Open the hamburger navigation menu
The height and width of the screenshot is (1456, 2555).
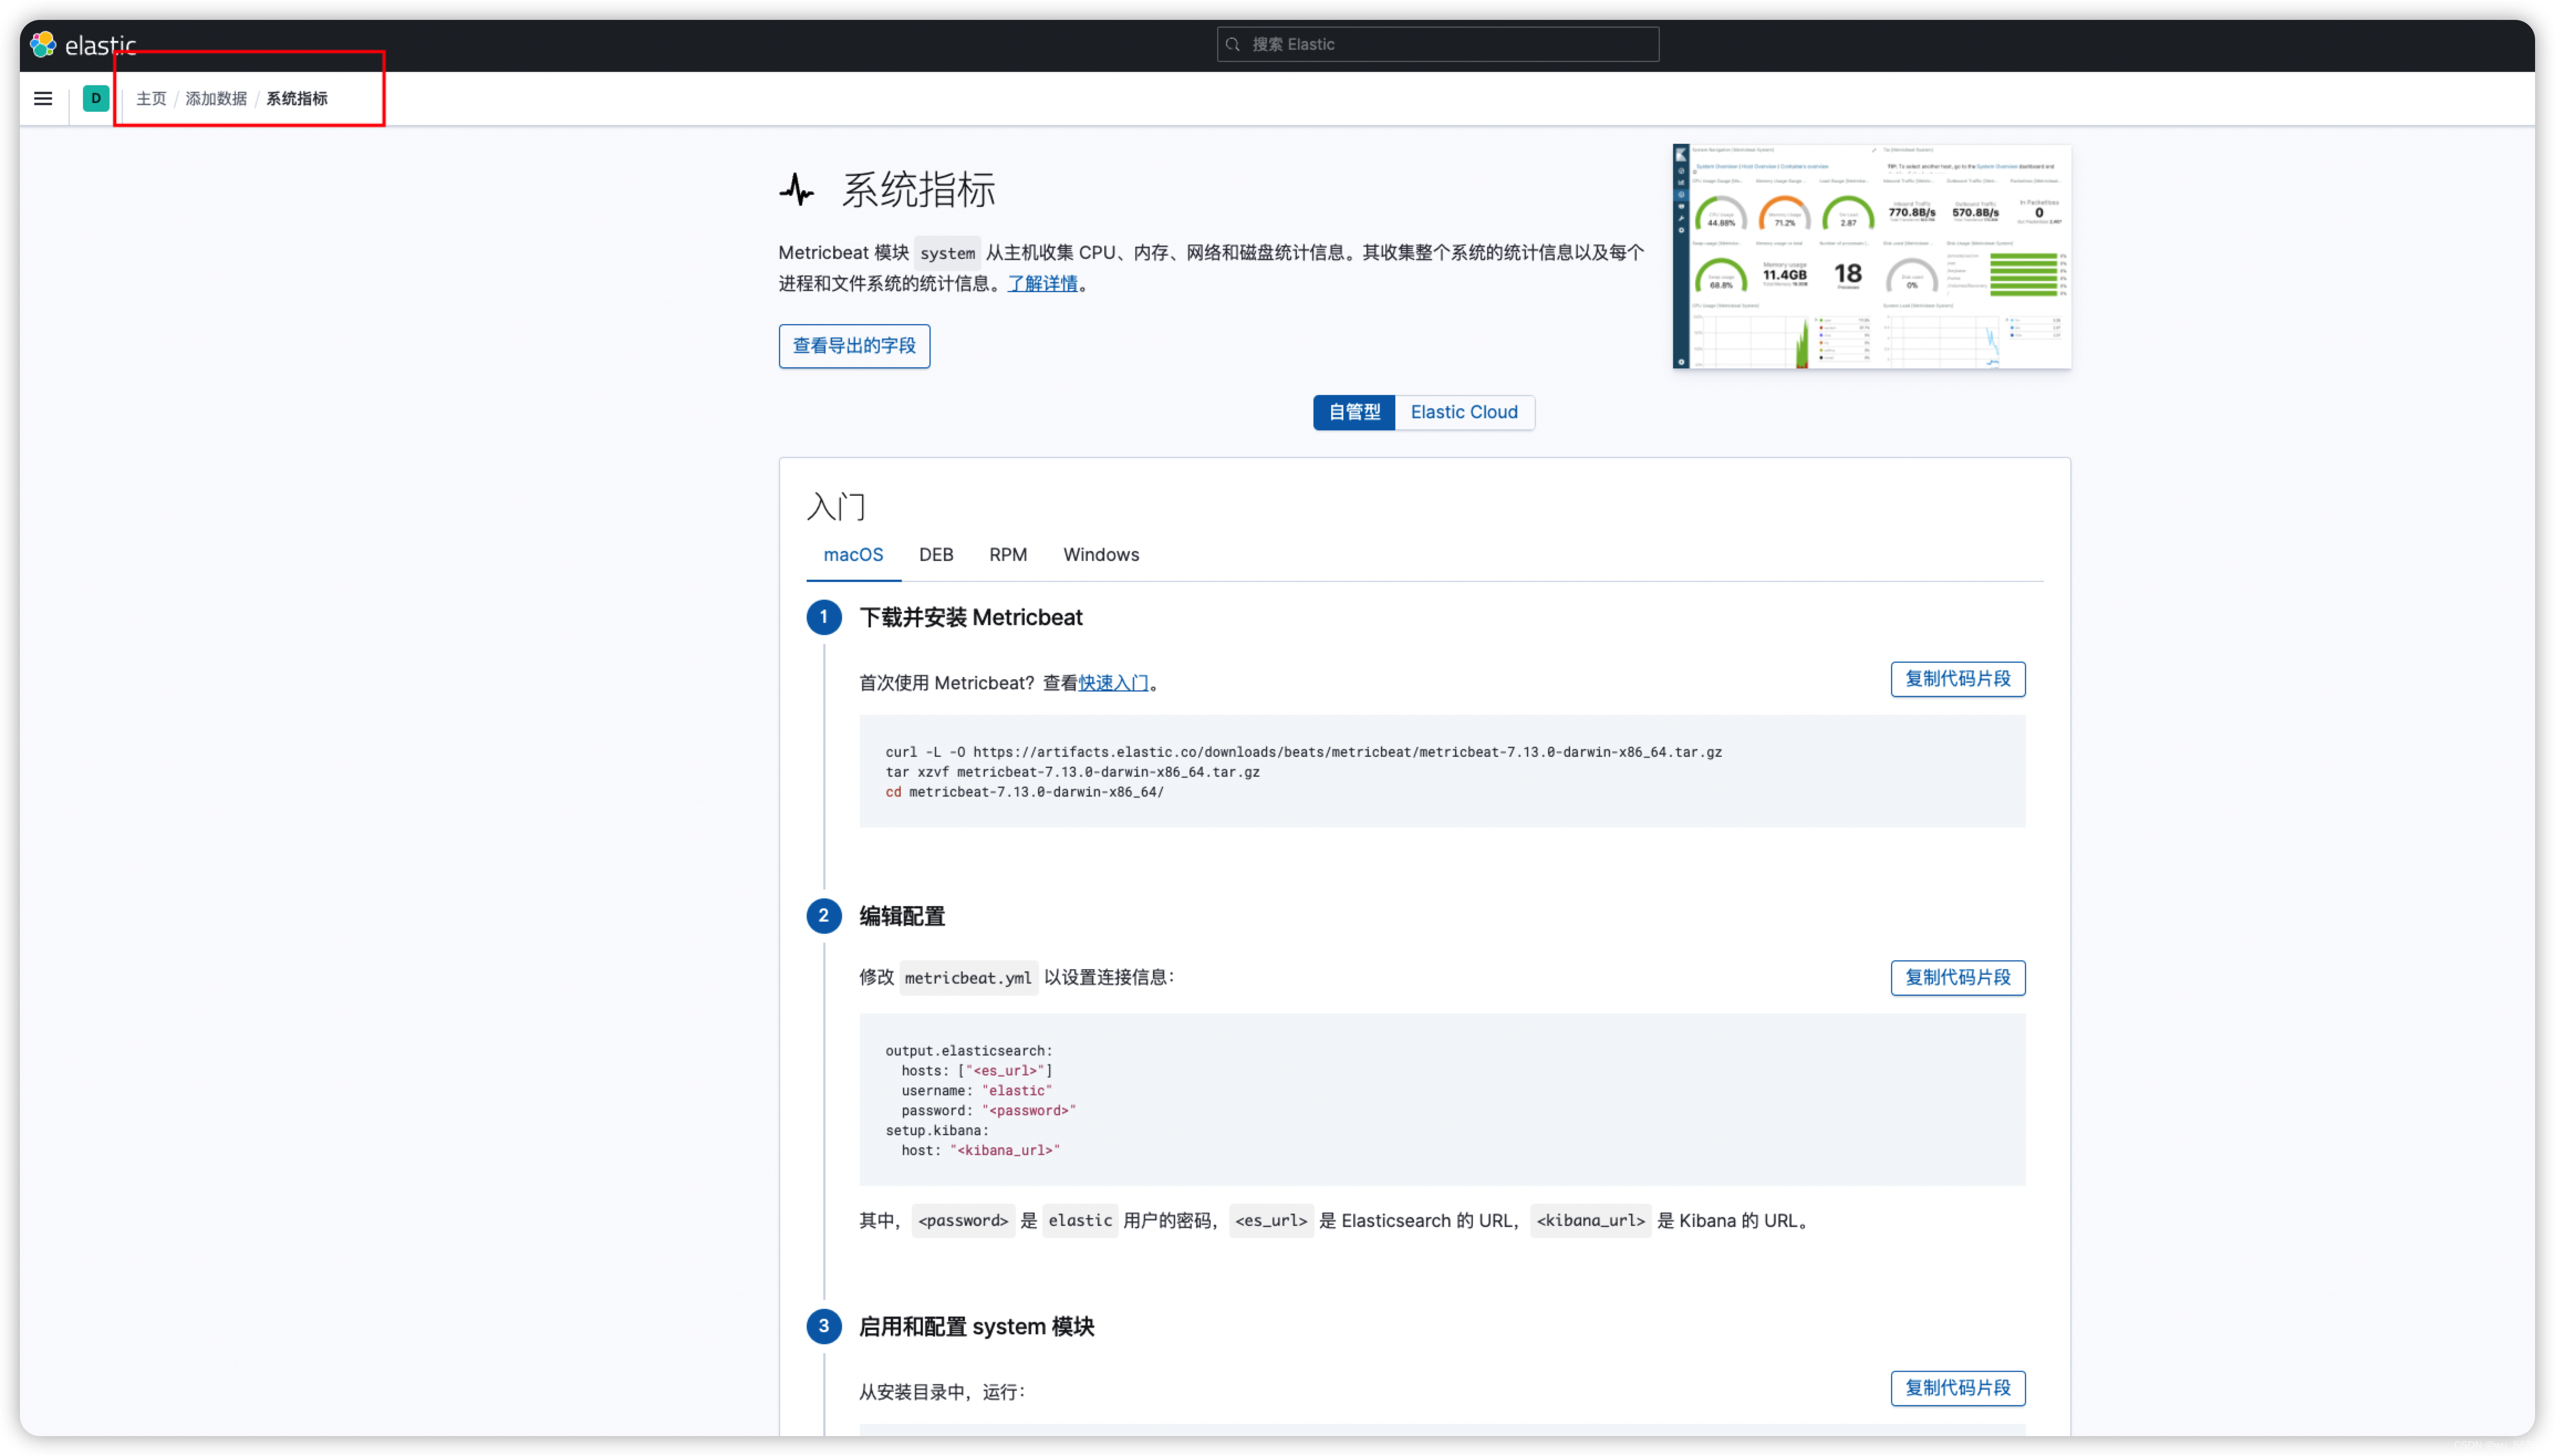(43, 98)
